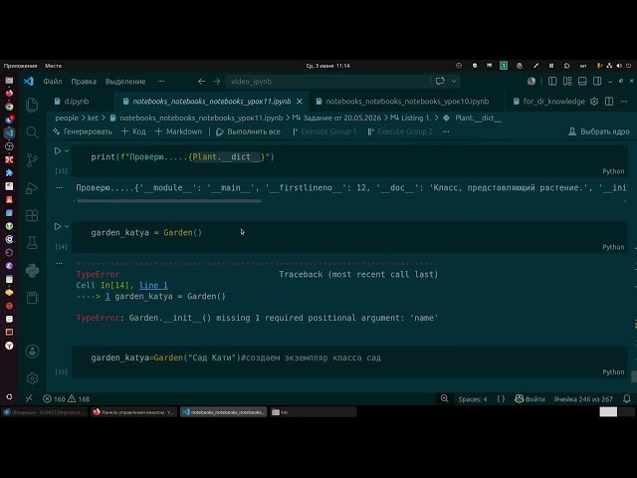Click Выполнить все to run all cells
The image size is (637, 478).
pyautogui.click(x=248, y=131)
